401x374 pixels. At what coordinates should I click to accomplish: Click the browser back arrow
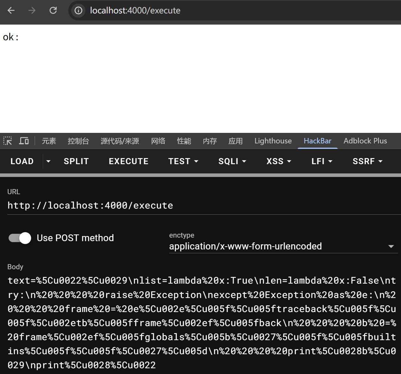tap(11, 11)
